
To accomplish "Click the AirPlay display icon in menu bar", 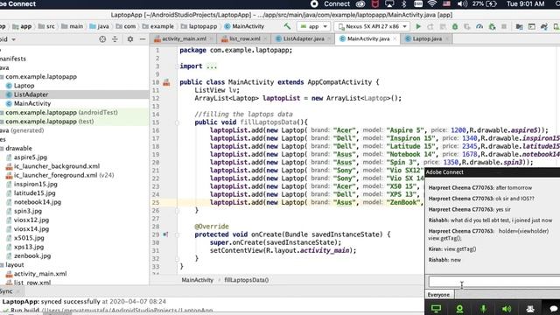I will (389, 3).
